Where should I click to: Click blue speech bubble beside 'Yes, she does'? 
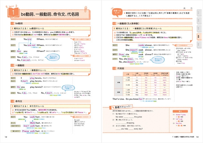158,60
